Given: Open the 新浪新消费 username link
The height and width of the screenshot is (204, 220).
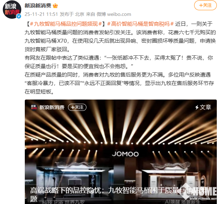Looking at the screenshot, I should 38,6.
